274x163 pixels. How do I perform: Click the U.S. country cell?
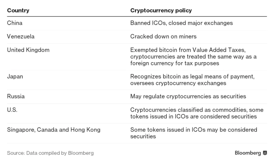(x=12, y=110)
